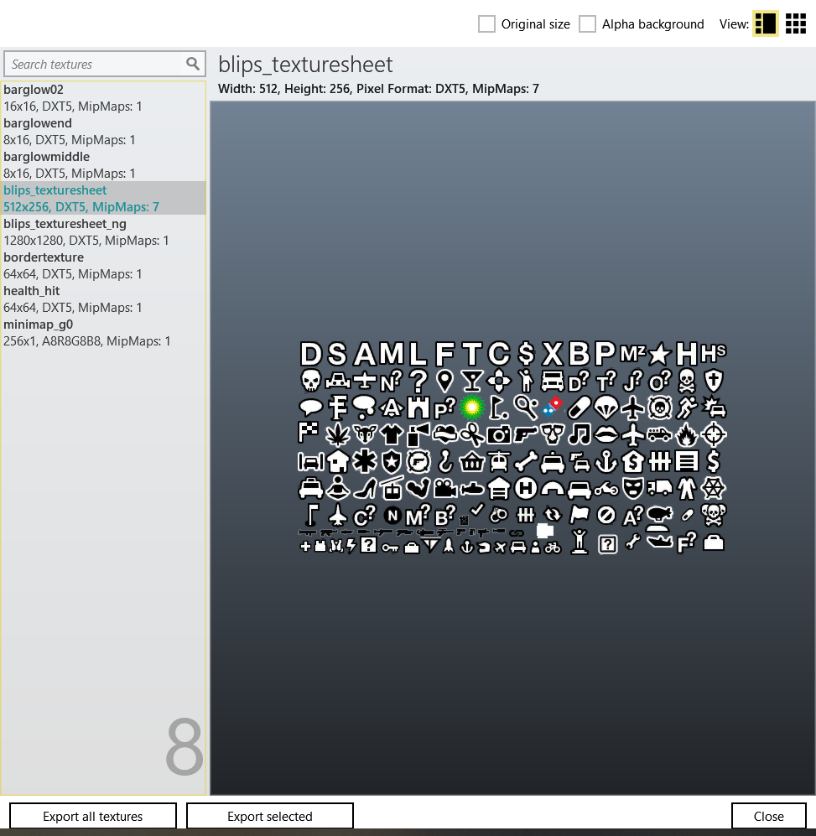Enable the Original size checkbox
Screen dimensions: 816x836
(486, 24)
